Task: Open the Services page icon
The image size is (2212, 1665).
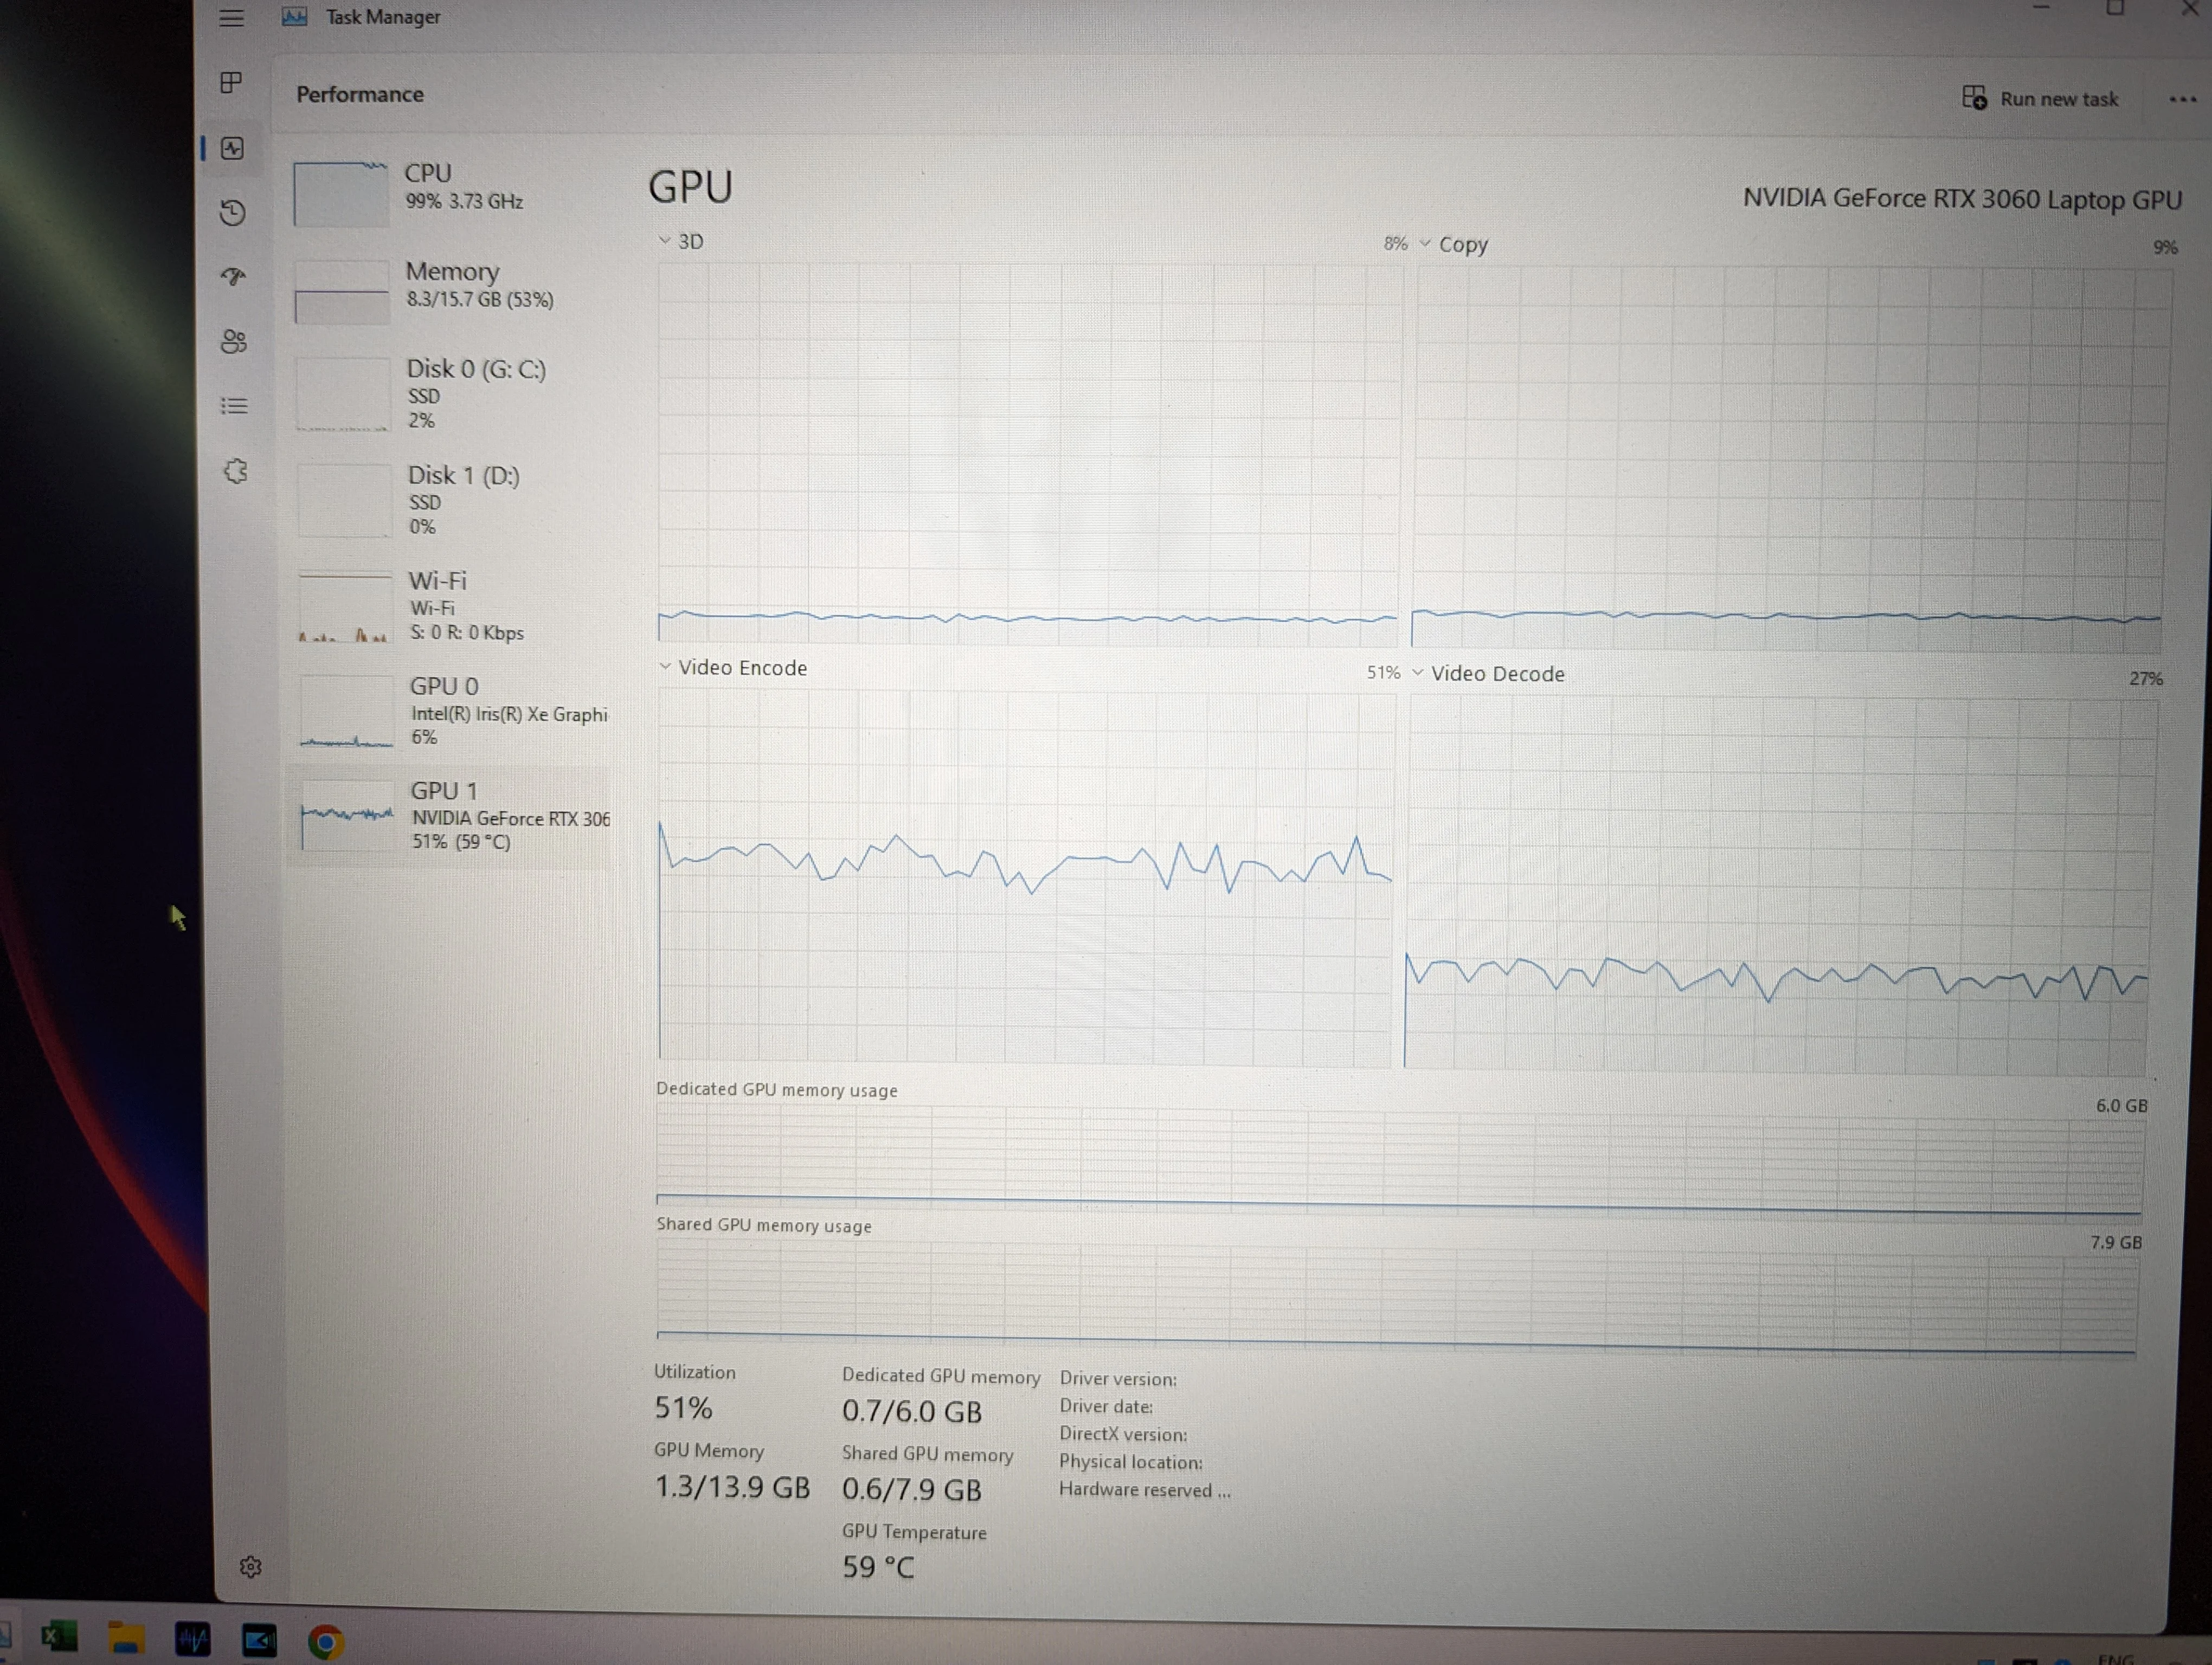Action: coord(236,472)
